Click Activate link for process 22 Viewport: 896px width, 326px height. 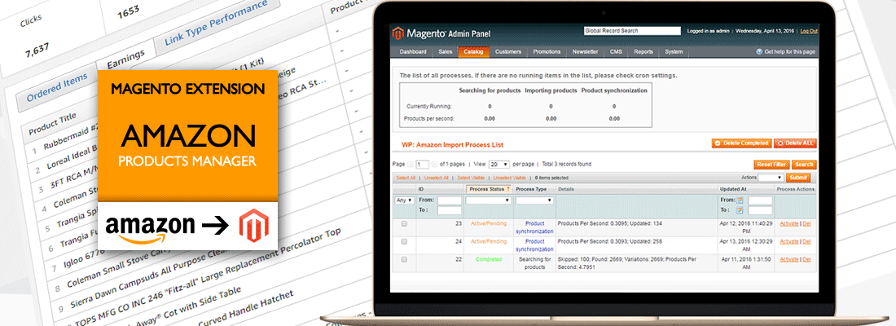(789, 259)
